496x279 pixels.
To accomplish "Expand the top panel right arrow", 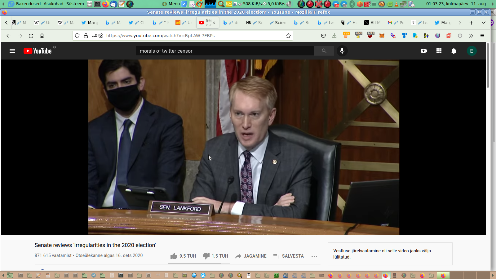I will (493, 4).
